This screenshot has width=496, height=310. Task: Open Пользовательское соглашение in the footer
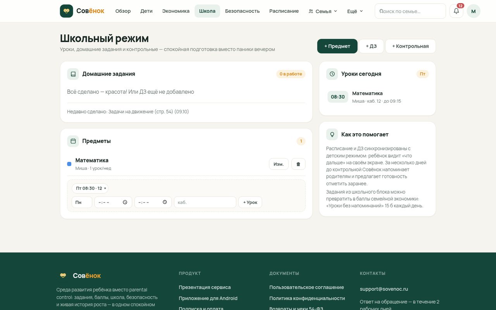point(307,287)
